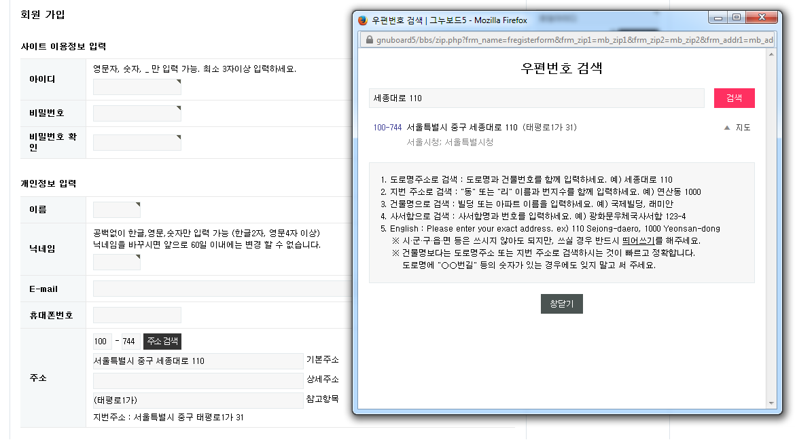Click the pink 검색 search button
The width and height of the screenshot is (795, 440).
pyautogui.click(x=734, y=98)
